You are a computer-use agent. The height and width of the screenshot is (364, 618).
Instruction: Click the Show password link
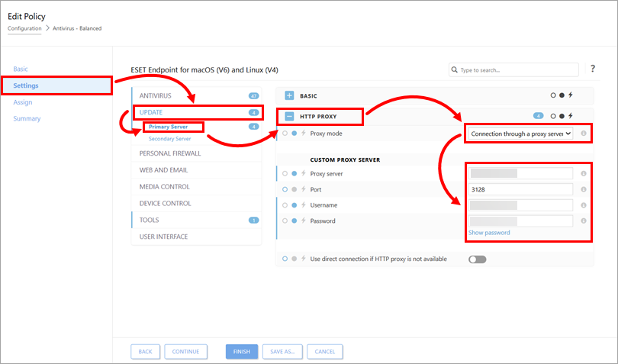pyautogui.click(x=489, y=233)
